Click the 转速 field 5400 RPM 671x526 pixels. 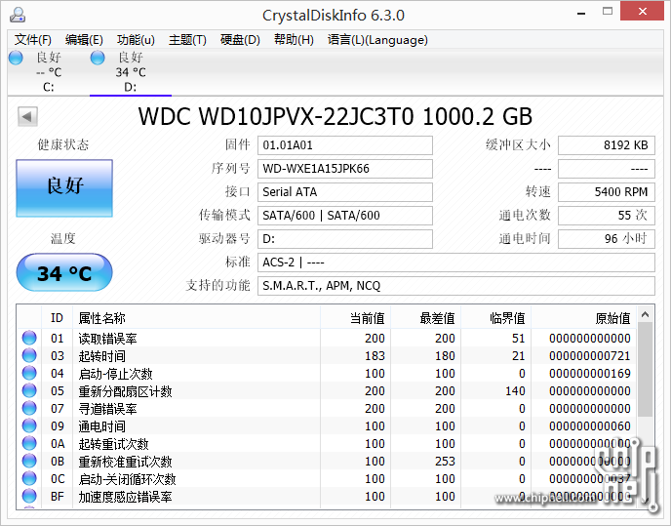click(607, 192)
